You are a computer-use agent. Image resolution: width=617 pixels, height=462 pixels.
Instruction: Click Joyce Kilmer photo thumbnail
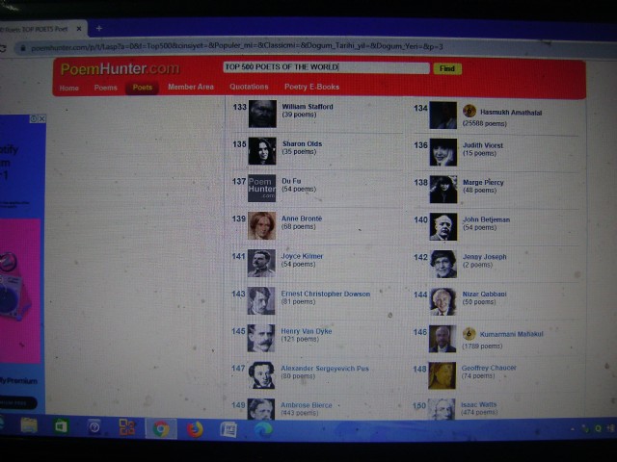pyautogui.click(x=261, y=263)
